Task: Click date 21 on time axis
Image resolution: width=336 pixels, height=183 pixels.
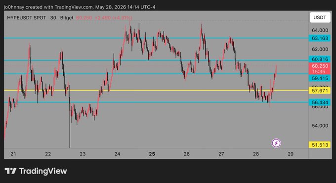Action: click(13, 154)
